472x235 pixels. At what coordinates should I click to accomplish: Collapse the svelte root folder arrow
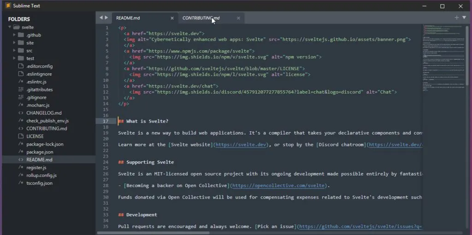[10, 27]
